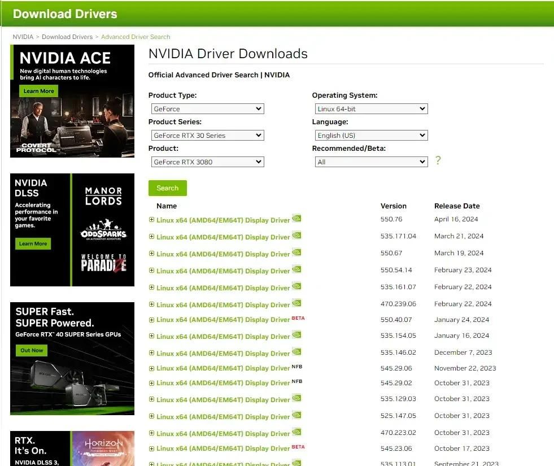
Task: Click the BETA badge on 550.40.07 driver
Action: (x=298, y=318)
